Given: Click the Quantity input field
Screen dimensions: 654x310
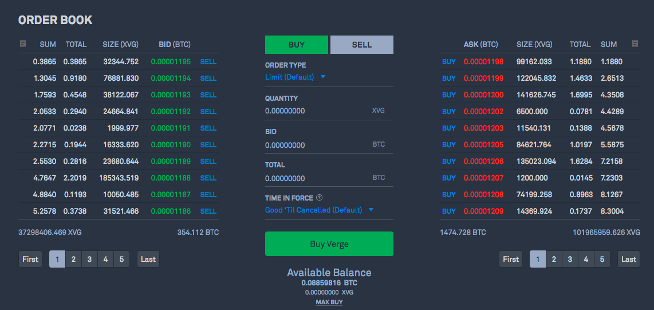Looking at the screenshot, I should pos(315,111).
